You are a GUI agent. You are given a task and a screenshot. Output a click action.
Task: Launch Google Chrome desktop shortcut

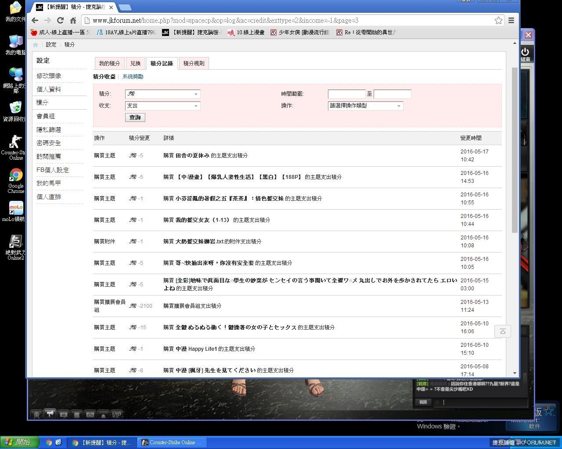point(16,181)
